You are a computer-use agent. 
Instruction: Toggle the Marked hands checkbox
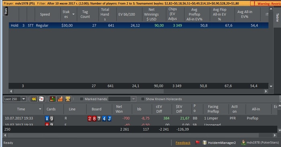point(81,99)
